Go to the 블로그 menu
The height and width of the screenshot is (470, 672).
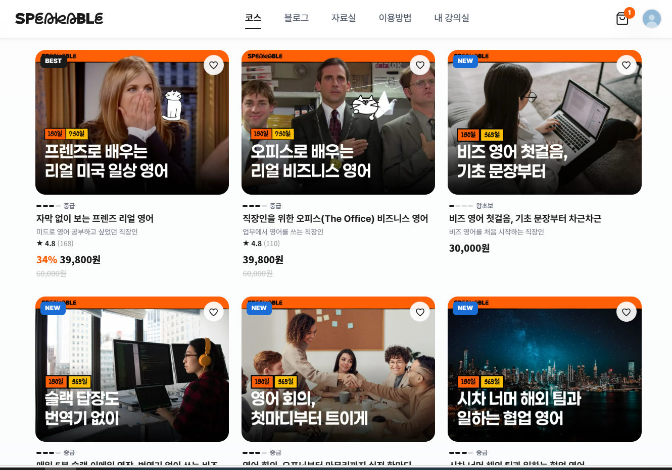(x=296, y=18)
